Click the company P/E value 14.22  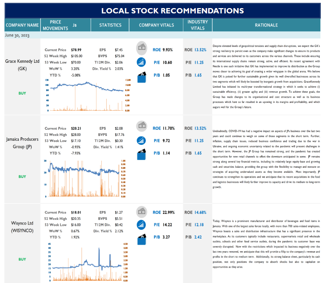tap(167, 225)
